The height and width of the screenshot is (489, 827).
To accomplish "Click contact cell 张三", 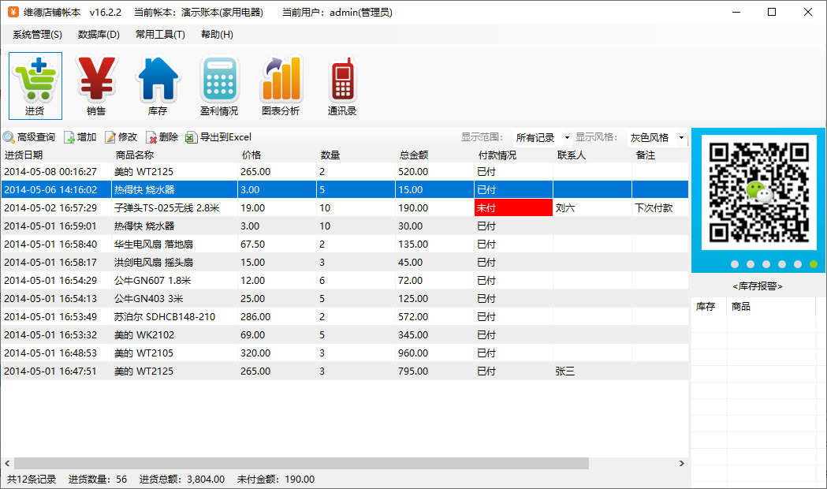I will [x=592, y=371].
